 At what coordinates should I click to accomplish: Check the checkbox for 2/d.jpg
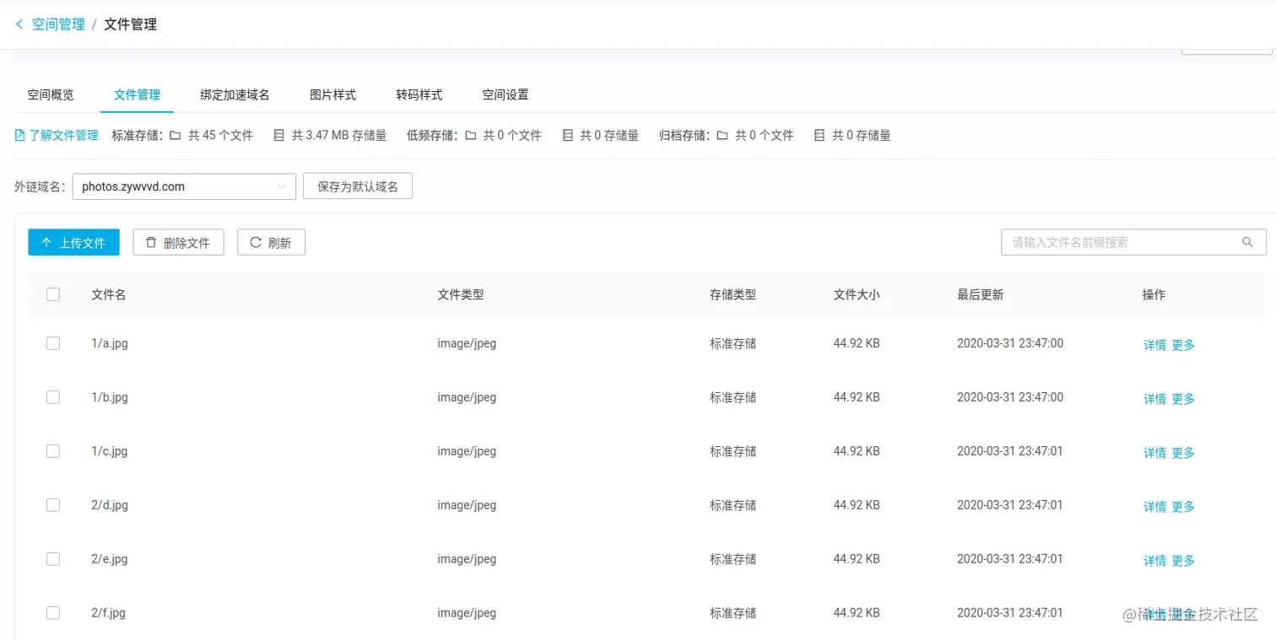coord(53,505)
